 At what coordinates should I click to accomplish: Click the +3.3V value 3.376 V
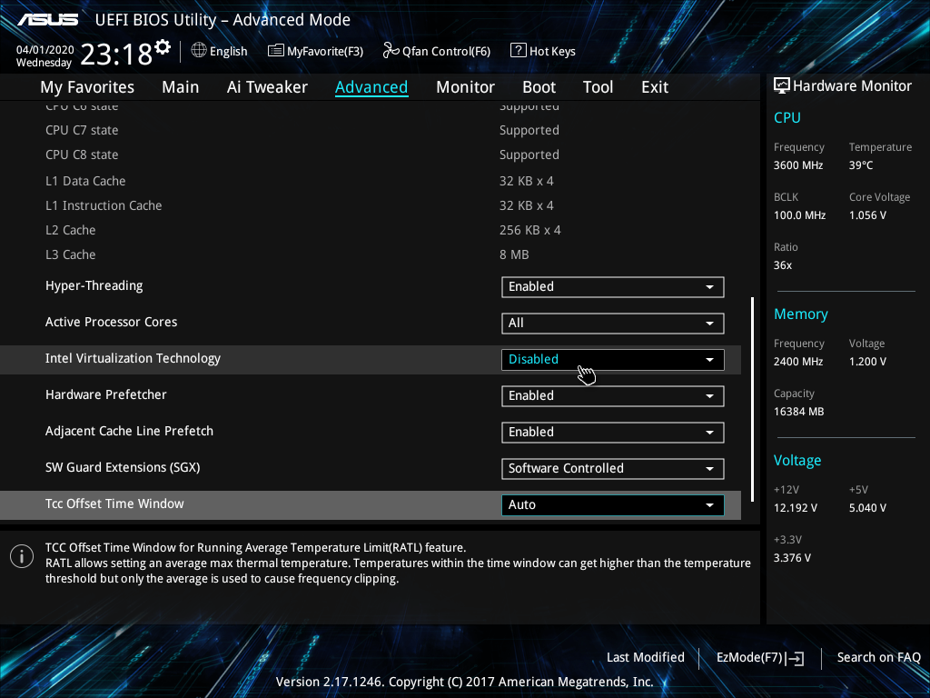pos(792,557)
